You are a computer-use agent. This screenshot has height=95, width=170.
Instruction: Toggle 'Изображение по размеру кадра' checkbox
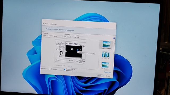pos(65,69)
